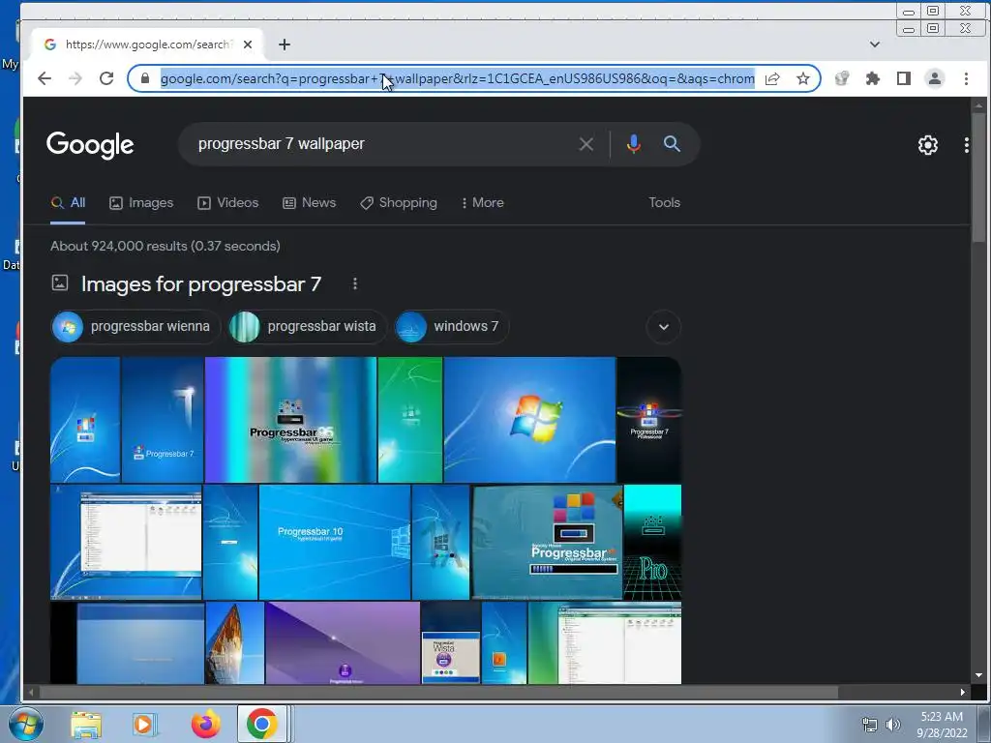The width and height of the screenshot is (991, 743).
Task: Launch Firefox from the taskbar
Action: 205,725
